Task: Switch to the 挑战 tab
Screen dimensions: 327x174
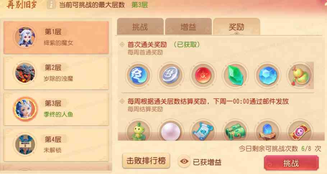Action: point(140,27)
